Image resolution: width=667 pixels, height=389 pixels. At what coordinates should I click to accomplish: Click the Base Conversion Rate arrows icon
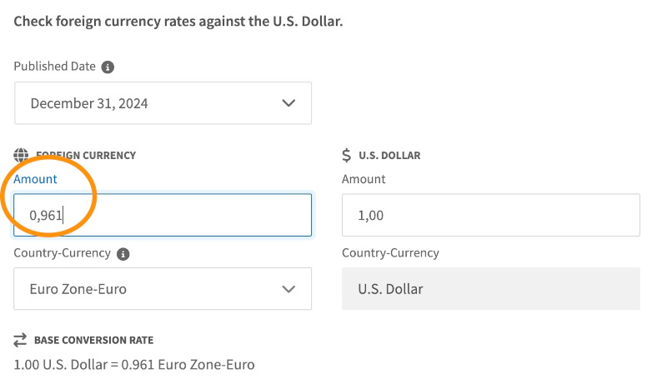pos(21,340)
